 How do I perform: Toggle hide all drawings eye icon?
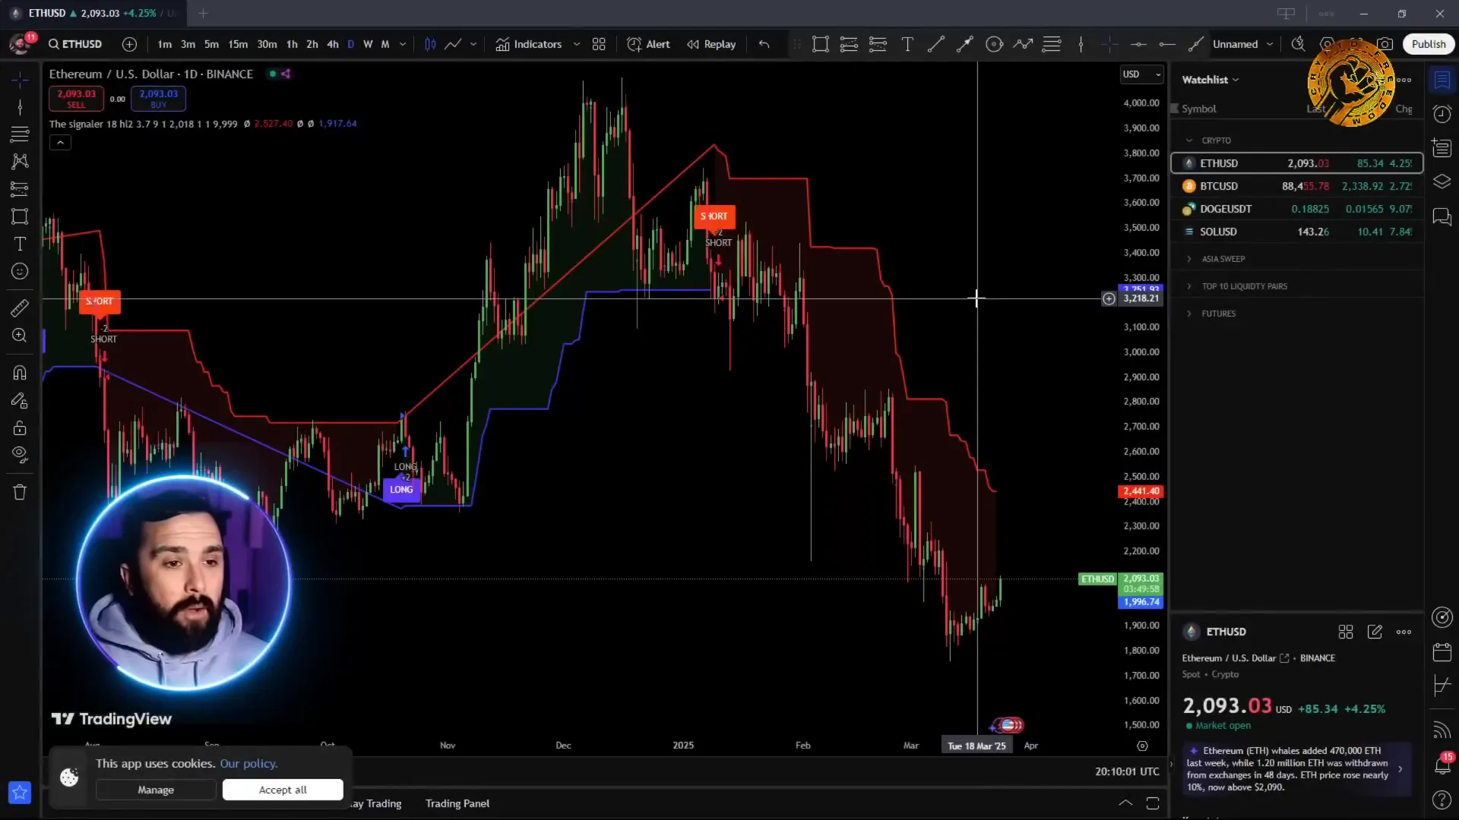[20, 455]
